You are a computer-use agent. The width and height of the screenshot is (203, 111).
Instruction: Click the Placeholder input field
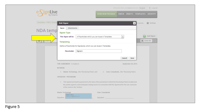[99, 51]
